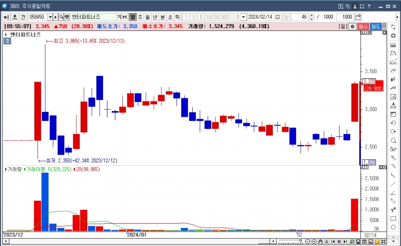Click the 전 button in top toolbar
401x246 pixels.
pyautogui.click(x=23, y=17)
